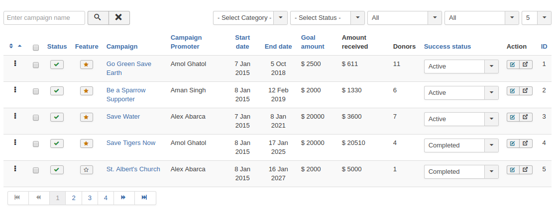This screenshot has height=210, width=555.
Task: Check the Go Green Save Earth row checkbox
Action: [x=36, y=65]
